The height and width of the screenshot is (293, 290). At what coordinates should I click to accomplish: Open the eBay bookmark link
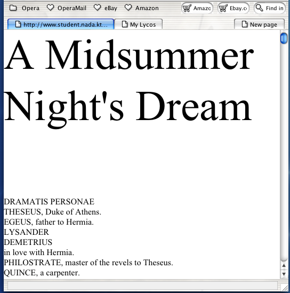[111, 8]
